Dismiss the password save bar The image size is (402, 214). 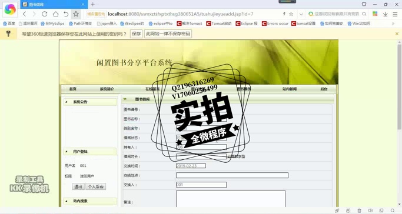[397, 34]
